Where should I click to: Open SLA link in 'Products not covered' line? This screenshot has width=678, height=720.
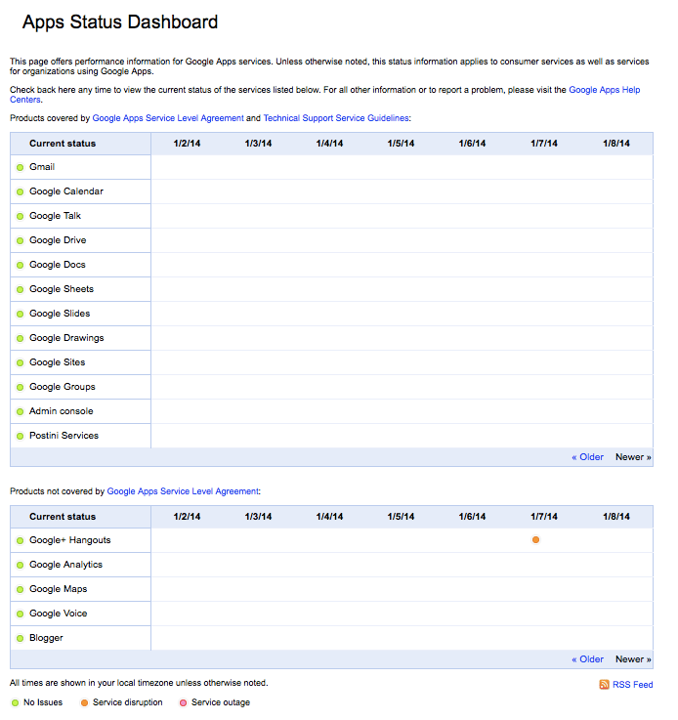183,491
